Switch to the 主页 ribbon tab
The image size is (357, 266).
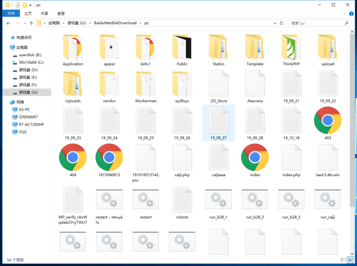pyautogui.click(x=28, y=14)
